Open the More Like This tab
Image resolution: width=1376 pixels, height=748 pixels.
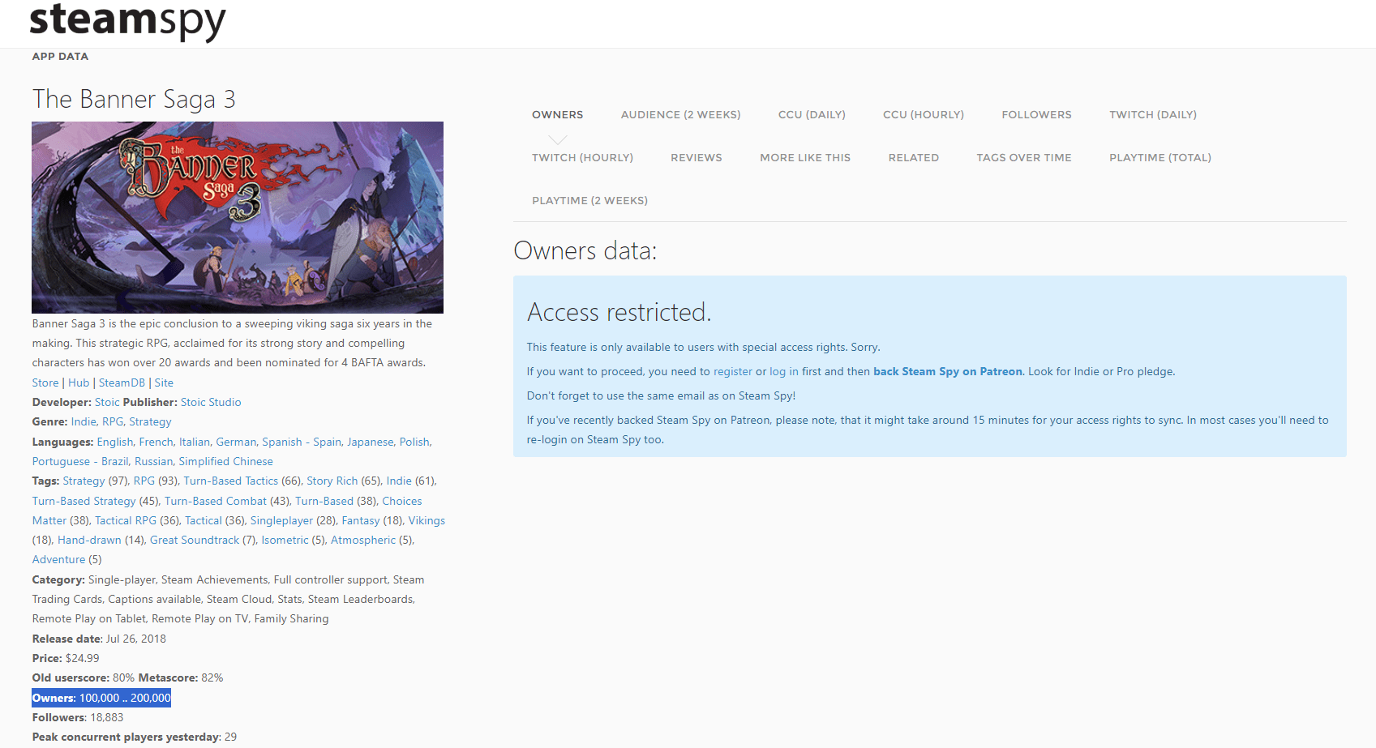click(804, 158)
